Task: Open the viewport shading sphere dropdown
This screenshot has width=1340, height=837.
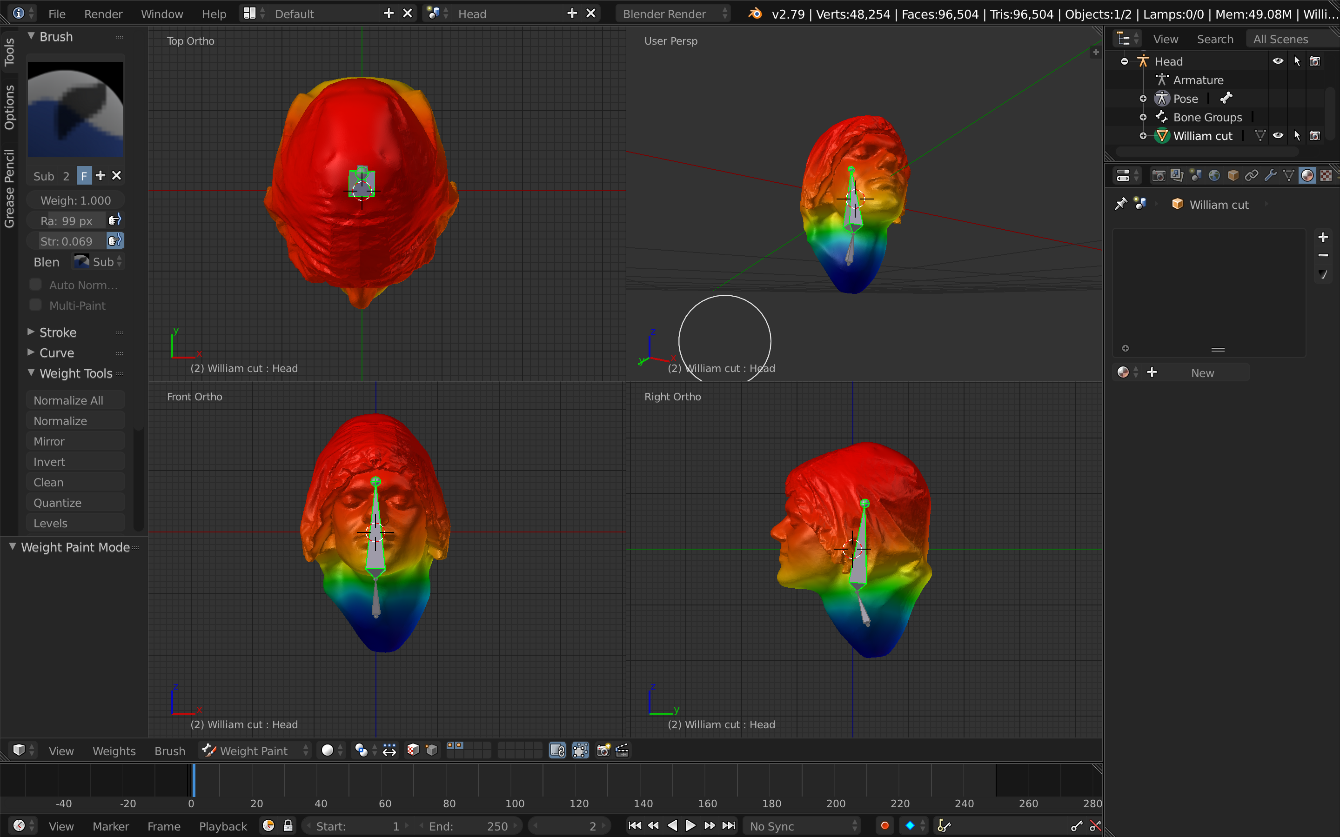Action: click(332, 750)
